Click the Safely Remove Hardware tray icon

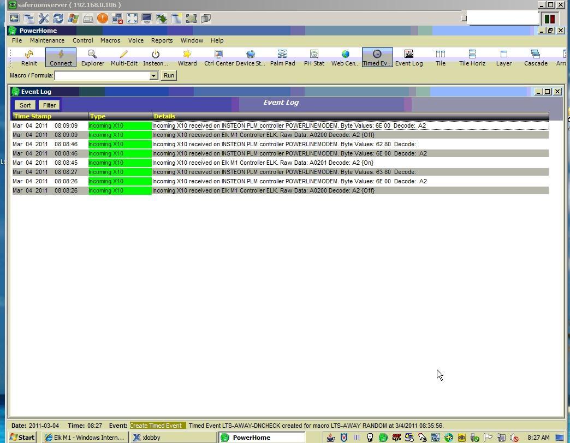[x=475, y=438]
